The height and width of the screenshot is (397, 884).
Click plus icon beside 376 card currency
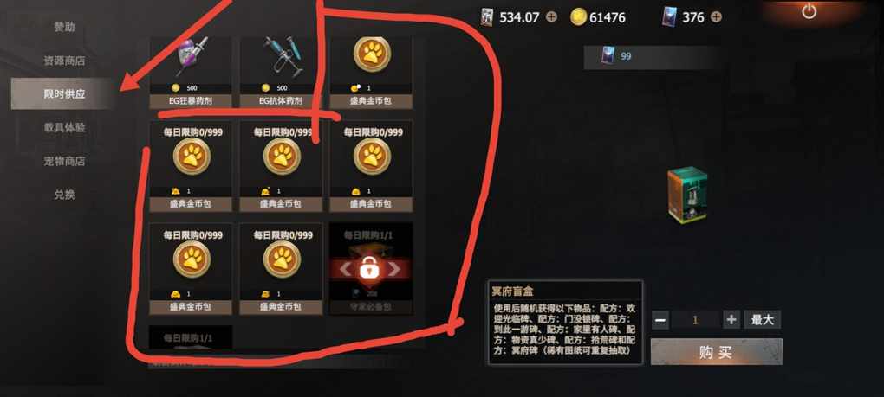click(715, 17)
